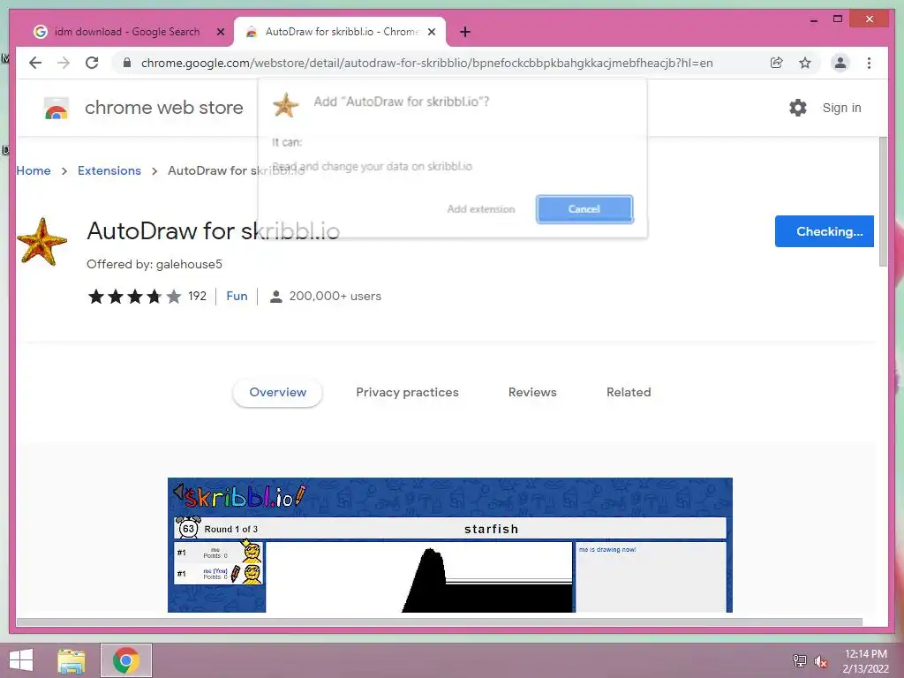Click the chrome web store title text
Screen dimensions: 904x678
163,108
